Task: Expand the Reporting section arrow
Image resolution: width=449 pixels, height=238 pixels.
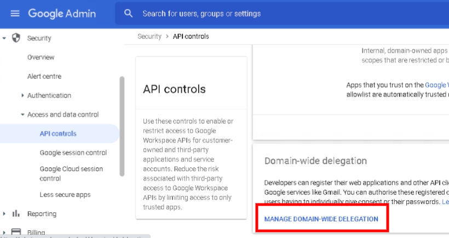Action: point(4,214)
